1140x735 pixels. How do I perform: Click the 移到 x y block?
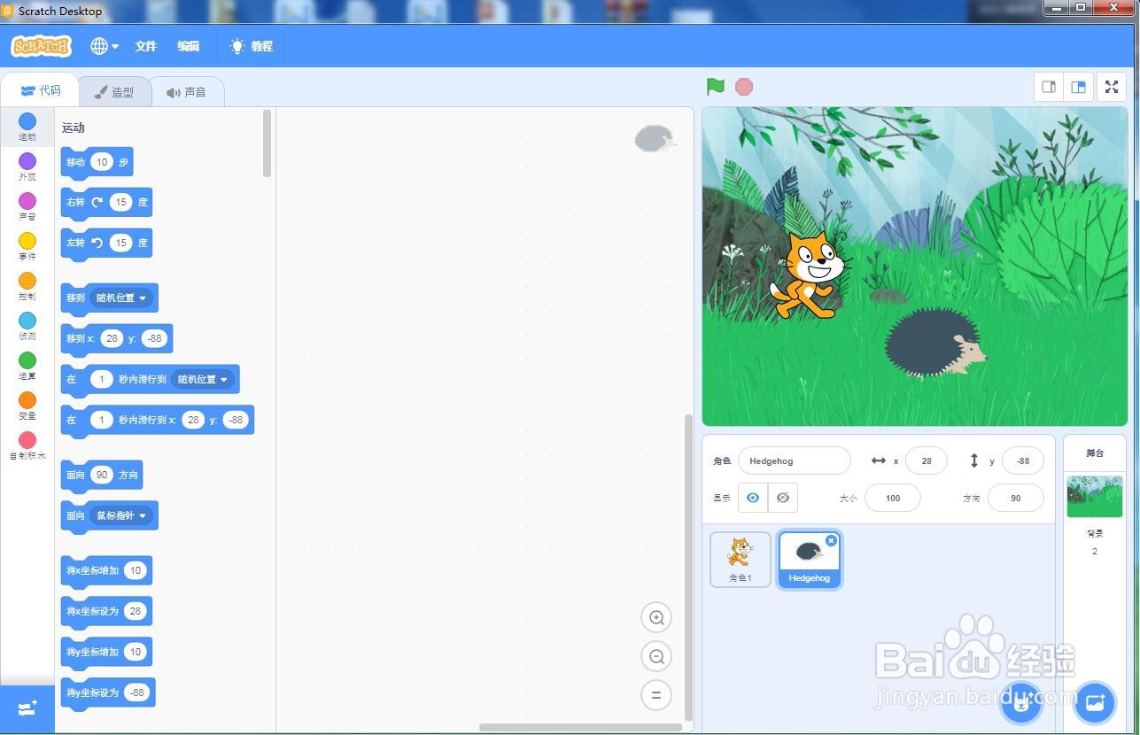click(x=116, y=338)
